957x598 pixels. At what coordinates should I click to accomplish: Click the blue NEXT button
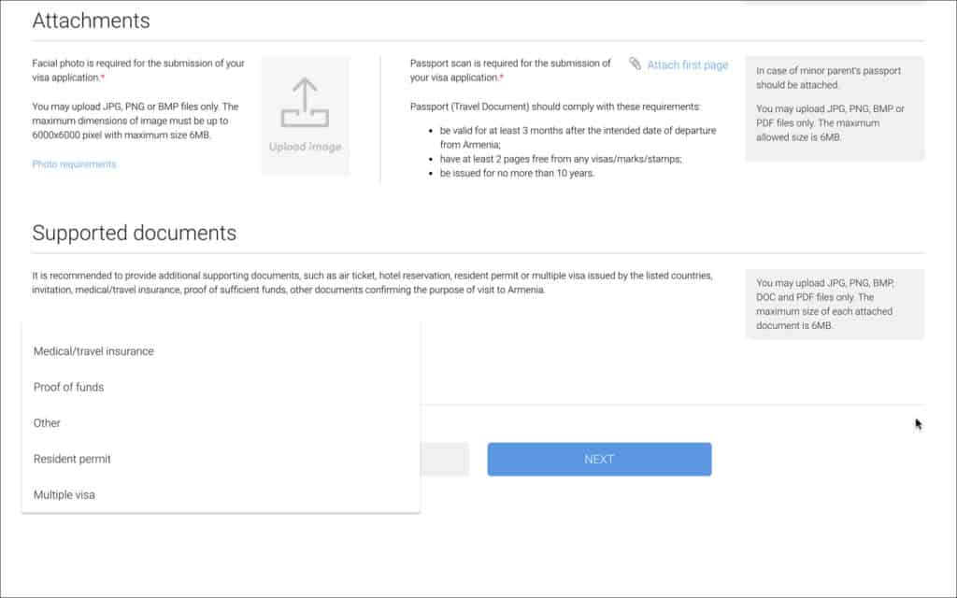[599, 459]
